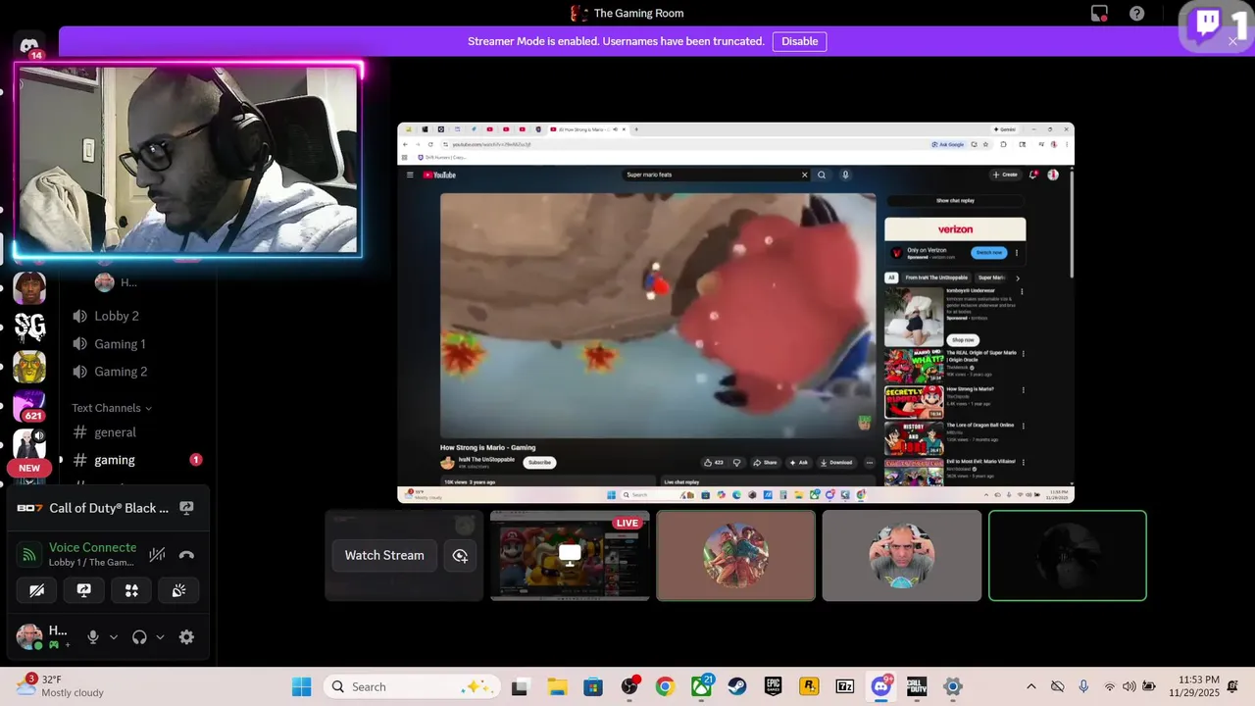The width and height of the screenshot is (1255, 706).
Task: Click the taskbar Search box
Action: click(410, 686)
